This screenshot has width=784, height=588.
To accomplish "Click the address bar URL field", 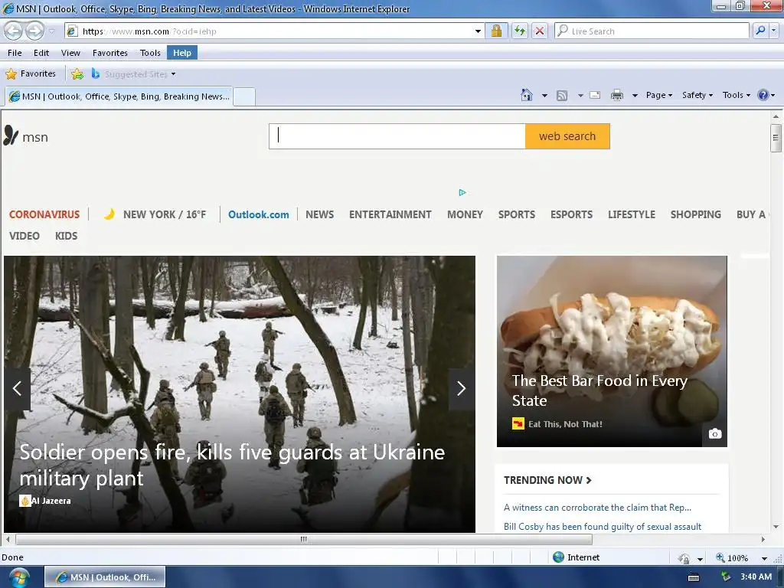I will tap(270, 31).
